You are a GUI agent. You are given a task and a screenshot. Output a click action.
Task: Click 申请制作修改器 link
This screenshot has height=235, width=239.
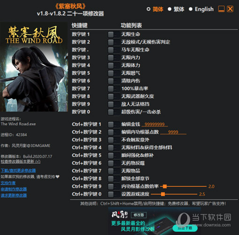click(14, 189)
